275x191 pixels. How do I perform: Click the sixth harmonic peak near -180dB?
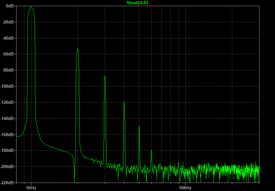[x=151, y=150]
